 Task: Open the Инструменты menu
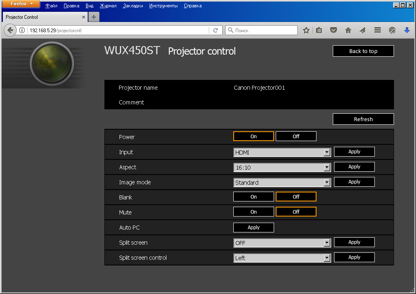coord(163,6)
